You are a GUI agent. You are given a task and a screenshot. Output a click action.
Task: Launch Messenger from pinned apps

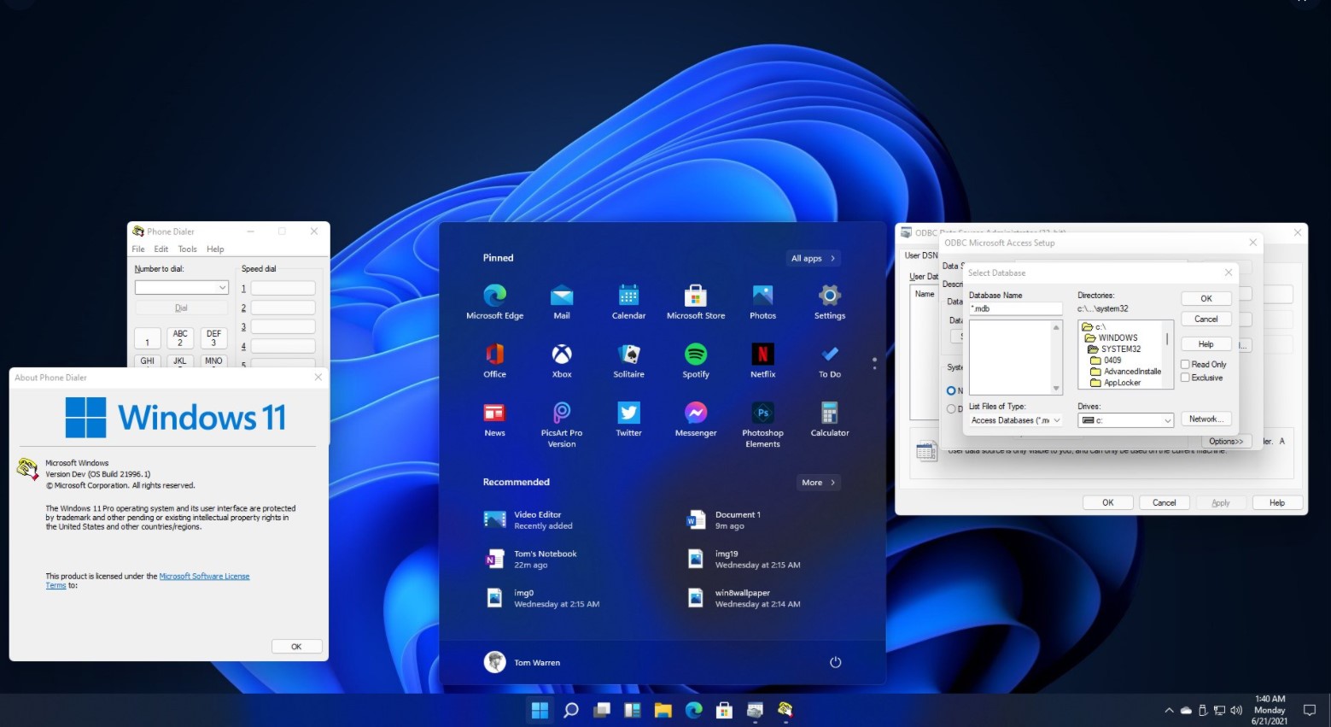click(x=696, y=419)
